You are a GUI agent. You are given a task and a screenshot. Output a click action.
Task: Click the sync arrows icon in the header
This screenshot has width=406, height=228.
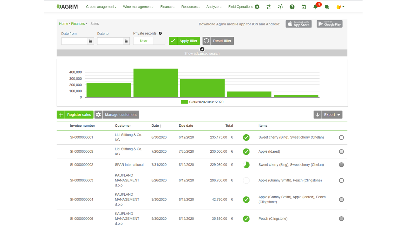tap(268, 7)
